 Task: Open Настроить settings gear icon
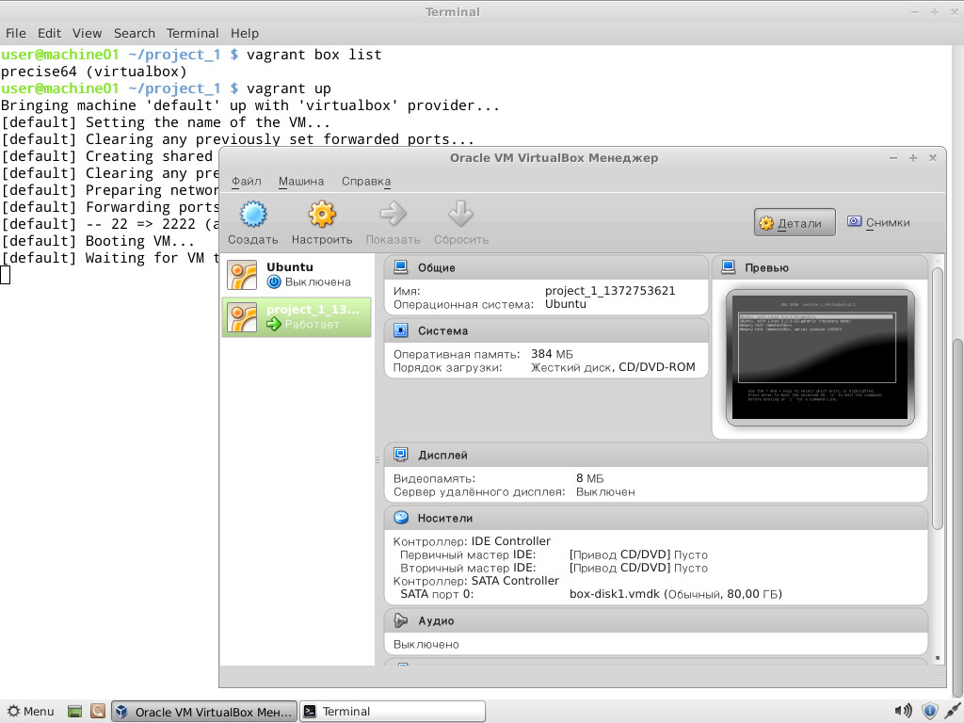tap(322, 215)
